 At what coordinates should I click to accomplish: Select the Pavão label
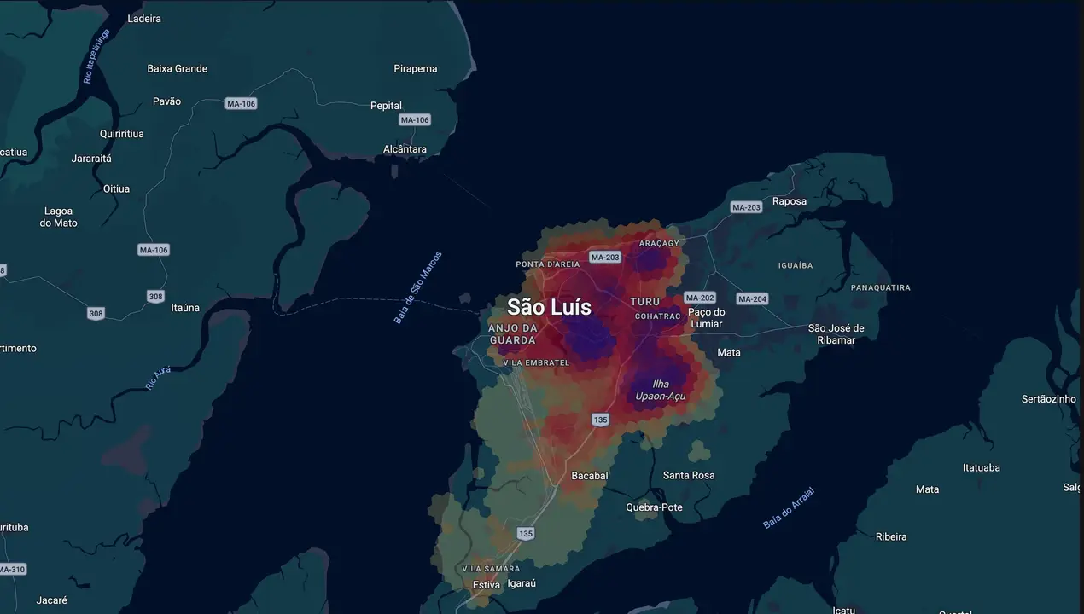(x=166, y=101)
